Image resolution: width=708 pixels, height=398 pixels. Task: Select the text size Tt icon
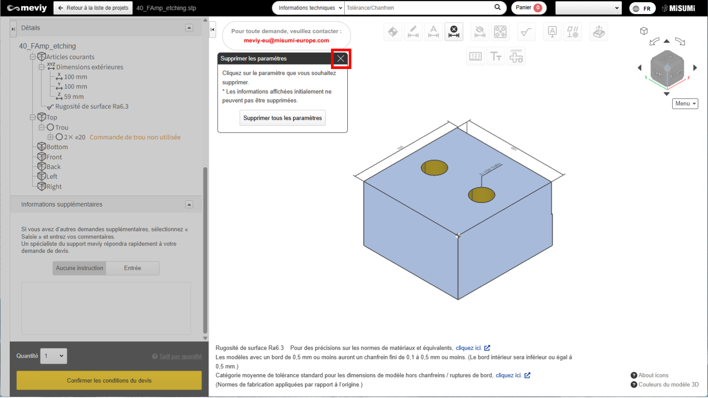click(496, 57)
